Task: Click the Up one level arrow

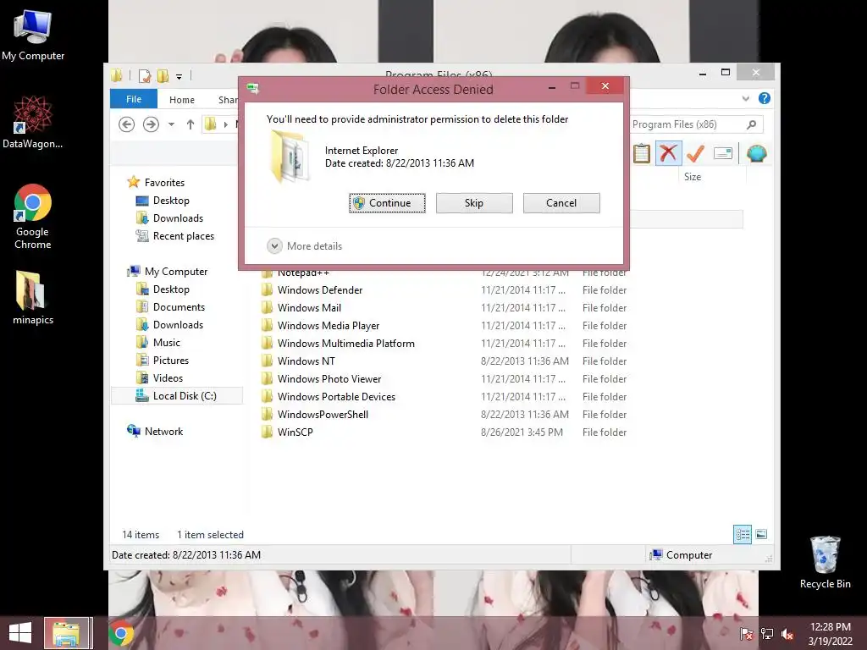Action: pyautogui.click(x=191, y=124)
